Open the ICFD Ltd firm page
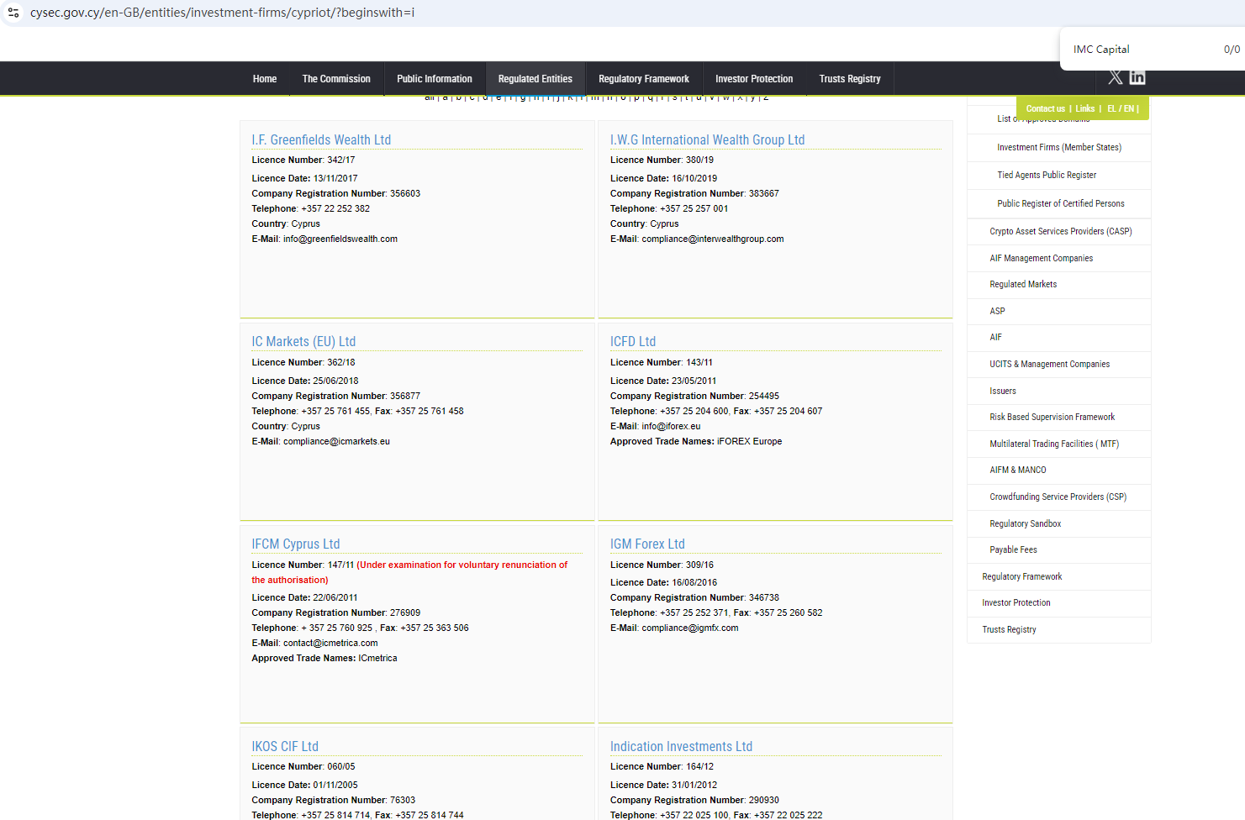The image size is (1245, 820). click(x=632, y=342)
